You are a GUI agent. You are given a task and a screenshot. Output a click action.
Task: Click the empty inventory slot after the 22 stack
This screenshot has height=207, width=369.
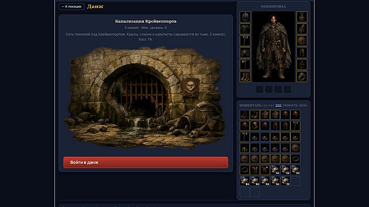pyautogui.click(x=295, y=181)
